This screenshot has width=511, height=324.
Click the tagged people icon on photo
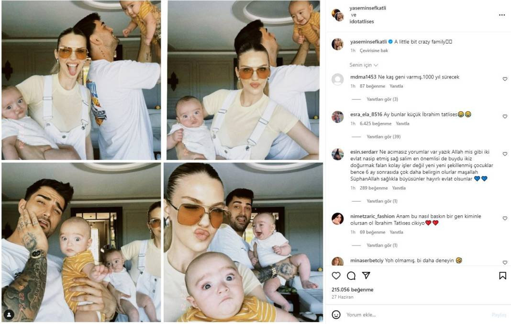click(9, 314)
